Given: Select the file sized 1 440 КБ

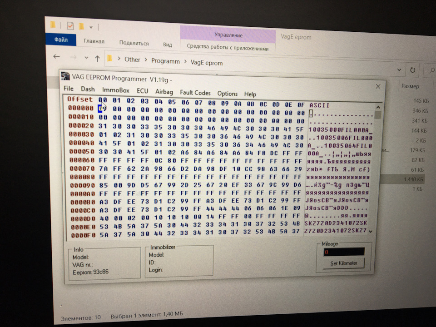Looking at the screenshot, I should point(413,180).
